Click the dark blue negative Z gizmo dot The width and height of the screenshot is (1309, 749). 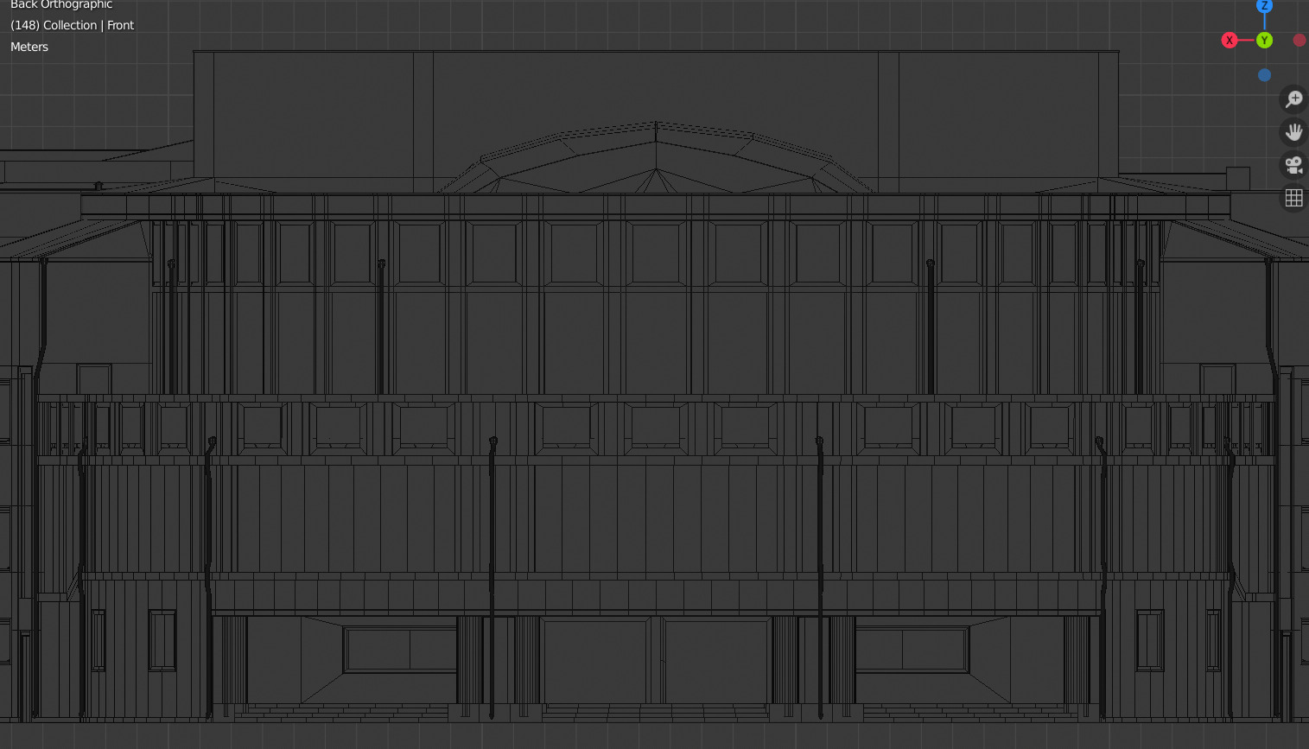tap(1264, 75)
